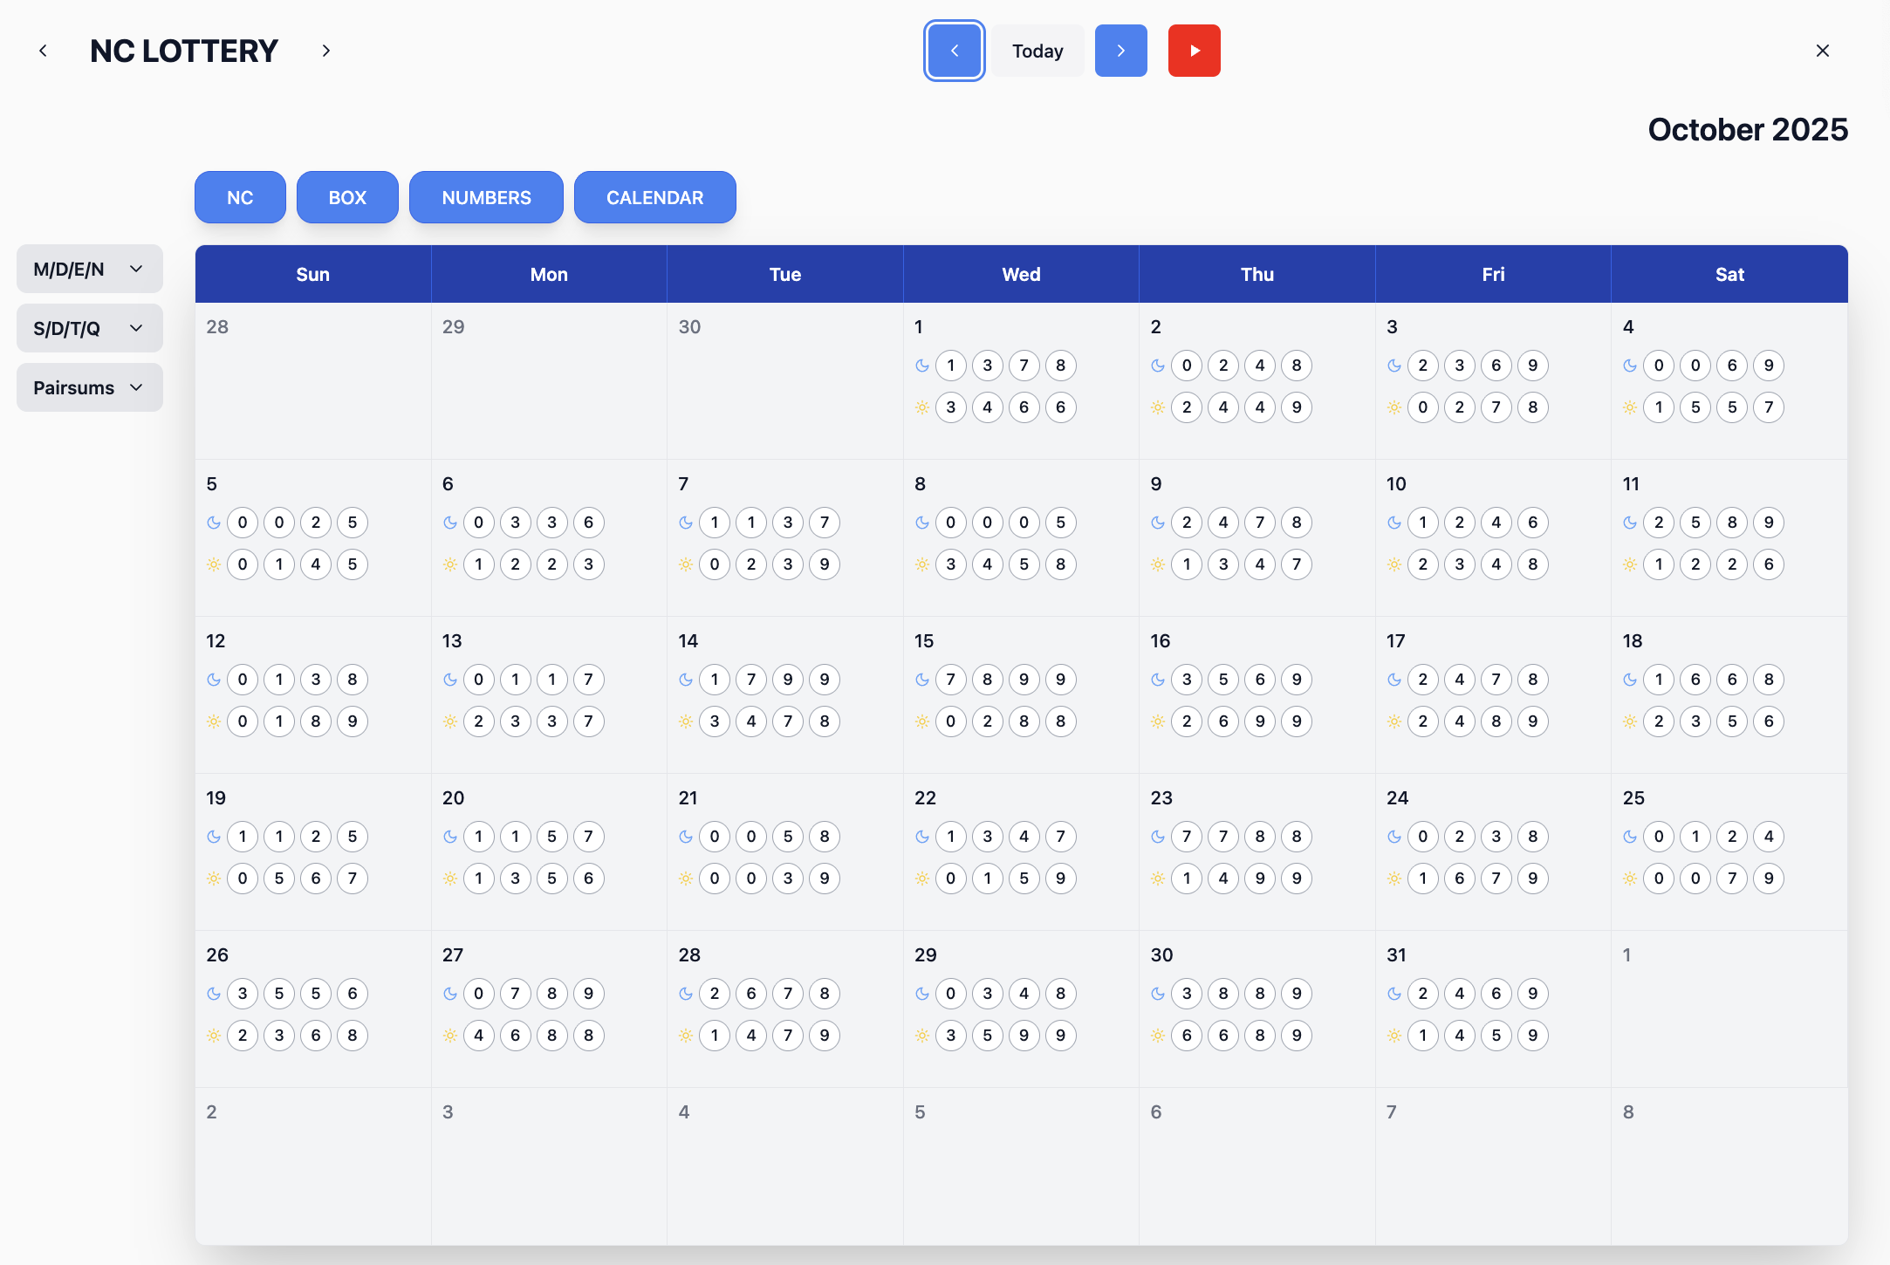Switch to the CALENDAR tab
Viewport: 1890px width, 1265px height.
(654, 197)
